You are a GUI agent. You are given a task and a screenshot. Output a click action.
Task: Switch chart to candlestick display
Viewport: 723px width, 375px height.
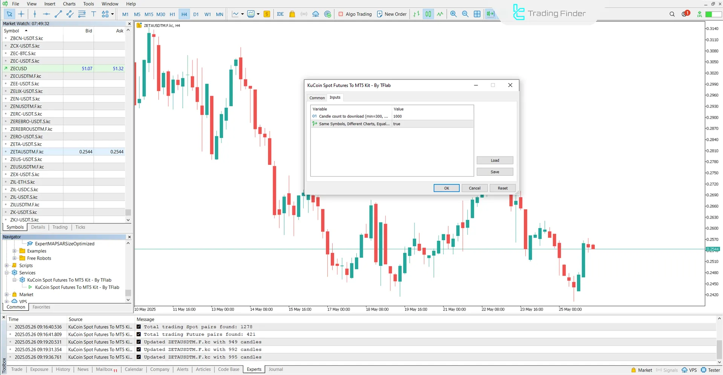coord(428,14)
